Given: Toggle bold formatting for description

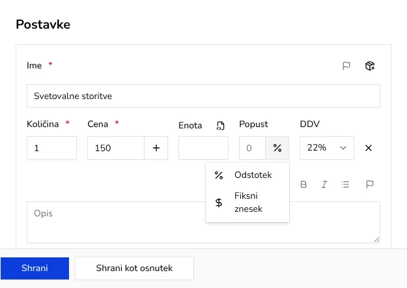Looking at the screenshot, I should click(x=303, y=184).
